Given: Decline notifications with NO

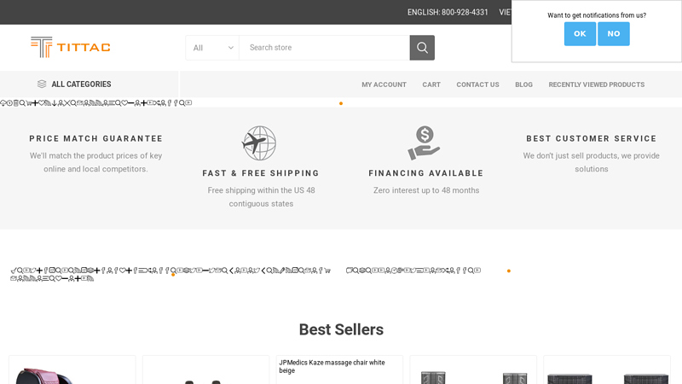Looking at the screenshot, I should pos(613,33).
